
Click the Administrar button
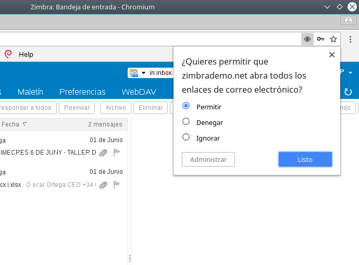[x=208, y=159]
